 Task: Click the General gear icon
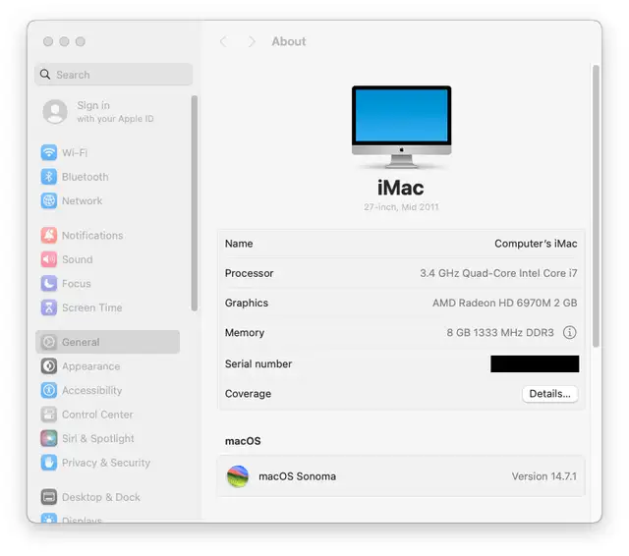[49, 342]
